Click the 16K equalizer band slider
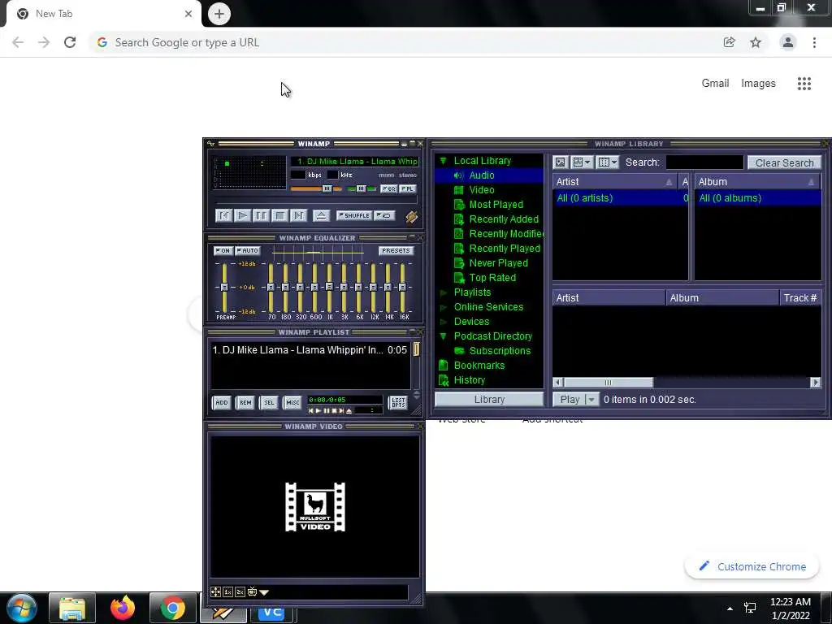832x624 pixels. [x=403, y=288]
